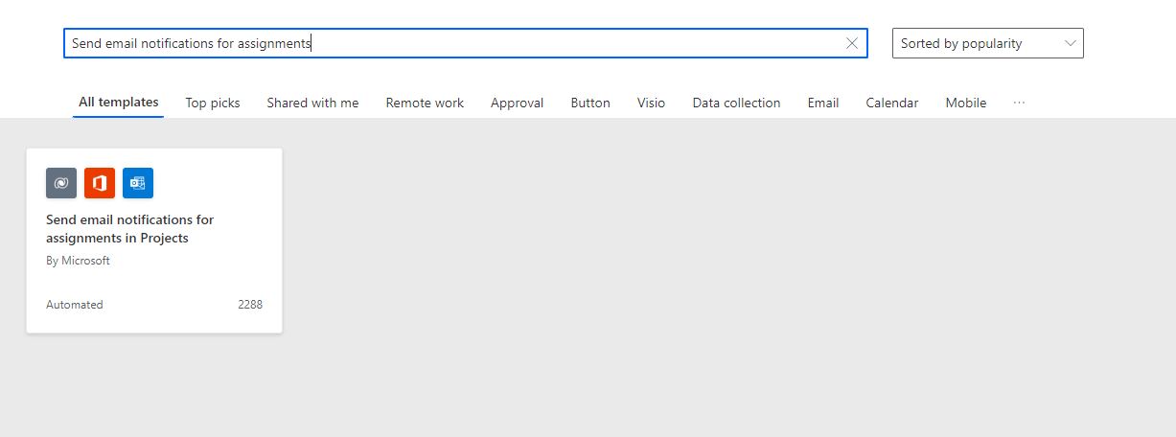Viewport: 1176px width, 437px height.
Task: Switch to the Button tab
Action: pyautogui.click(x=590, y=103)
